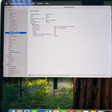Viewport: 112px width, 112px height.
Task: Select Bluetooth in the Hardware list
Action: click(x=12, y=17)
